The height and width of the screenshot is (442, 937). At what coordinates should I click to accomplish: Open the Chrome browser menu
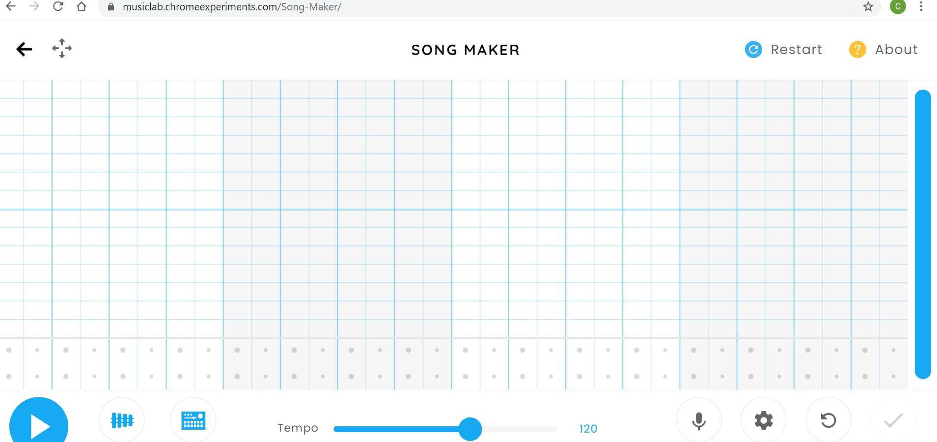922,6
